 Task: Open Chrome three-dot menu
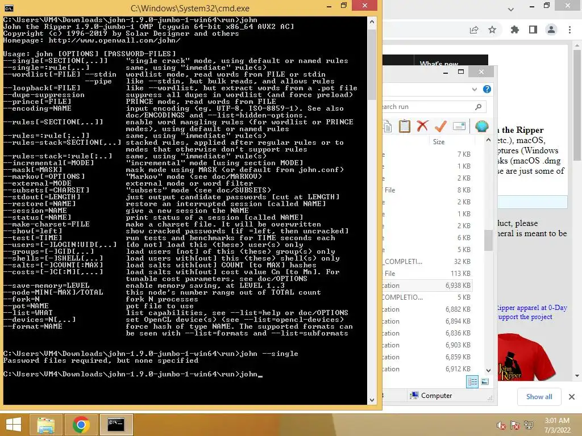tap(569, 30)
